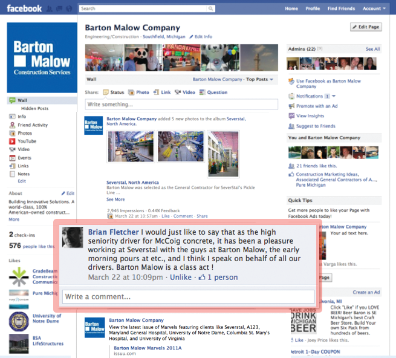Select the Link share icon

(156, 92)
